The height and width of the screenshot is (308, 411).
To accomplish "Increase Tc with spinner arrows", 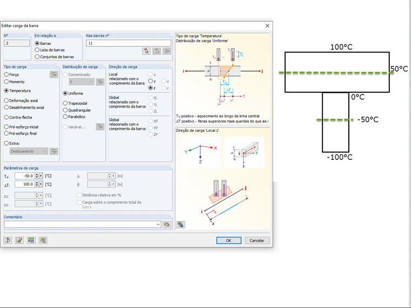I will pyautogui.click(x=37, y=176).
